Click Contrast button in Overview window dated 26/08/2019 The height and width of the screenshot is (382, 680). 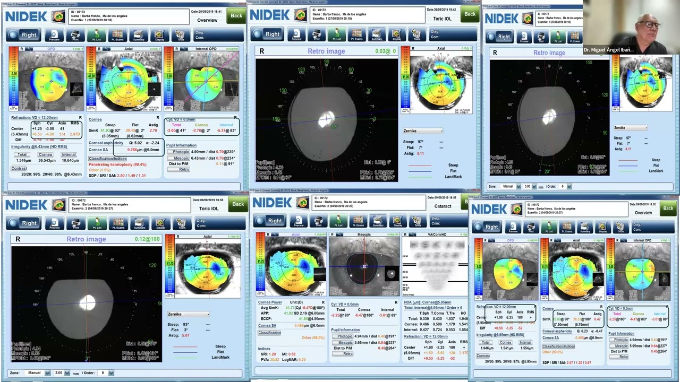pyautogui.click(x=19, y=168)
